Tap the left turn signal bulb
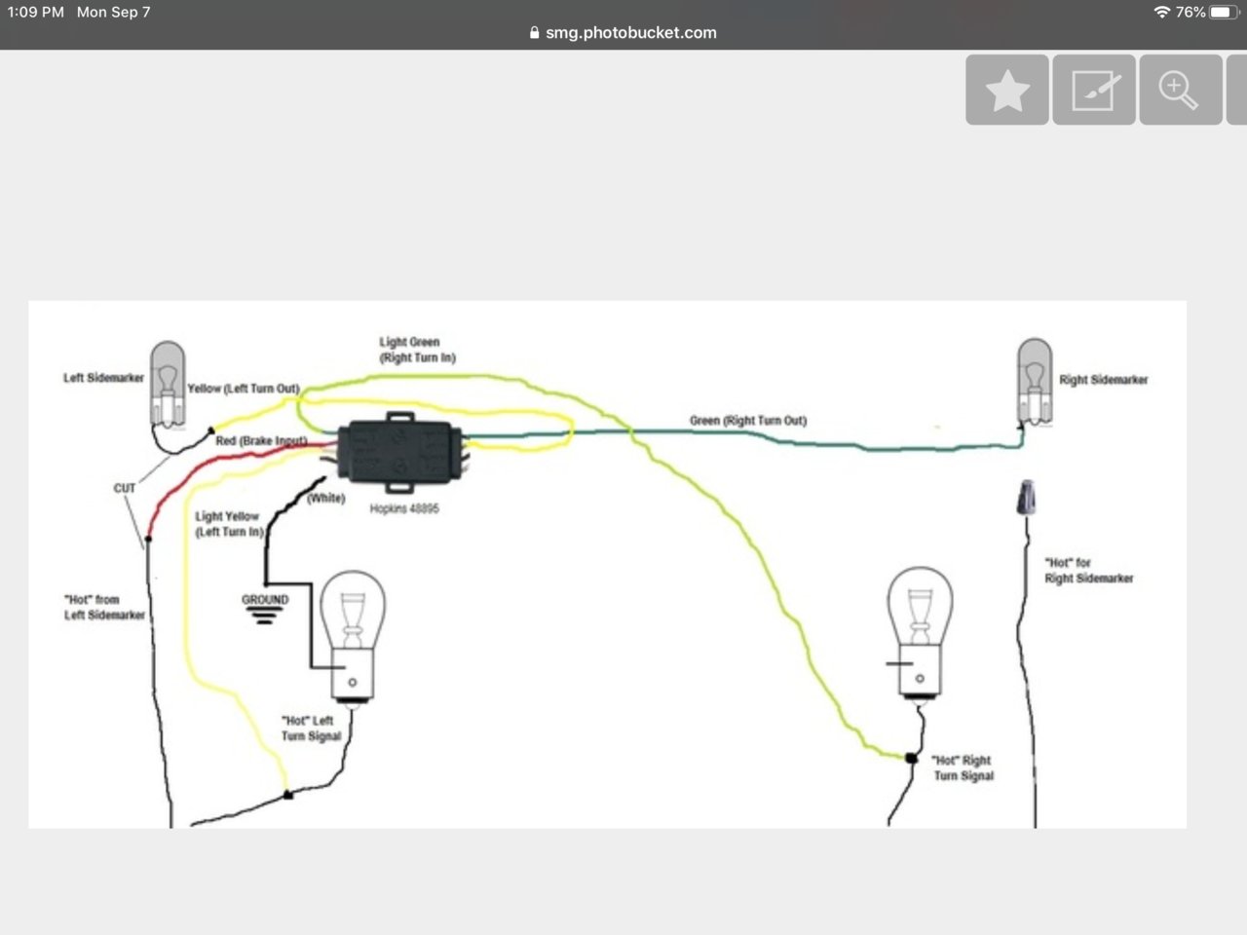Image resolution: width=1247 pixels, height=935 pixels. (353, 637)
